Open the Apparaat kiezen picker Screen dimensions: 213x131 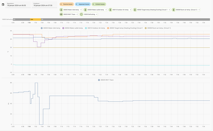click(83, 4)
